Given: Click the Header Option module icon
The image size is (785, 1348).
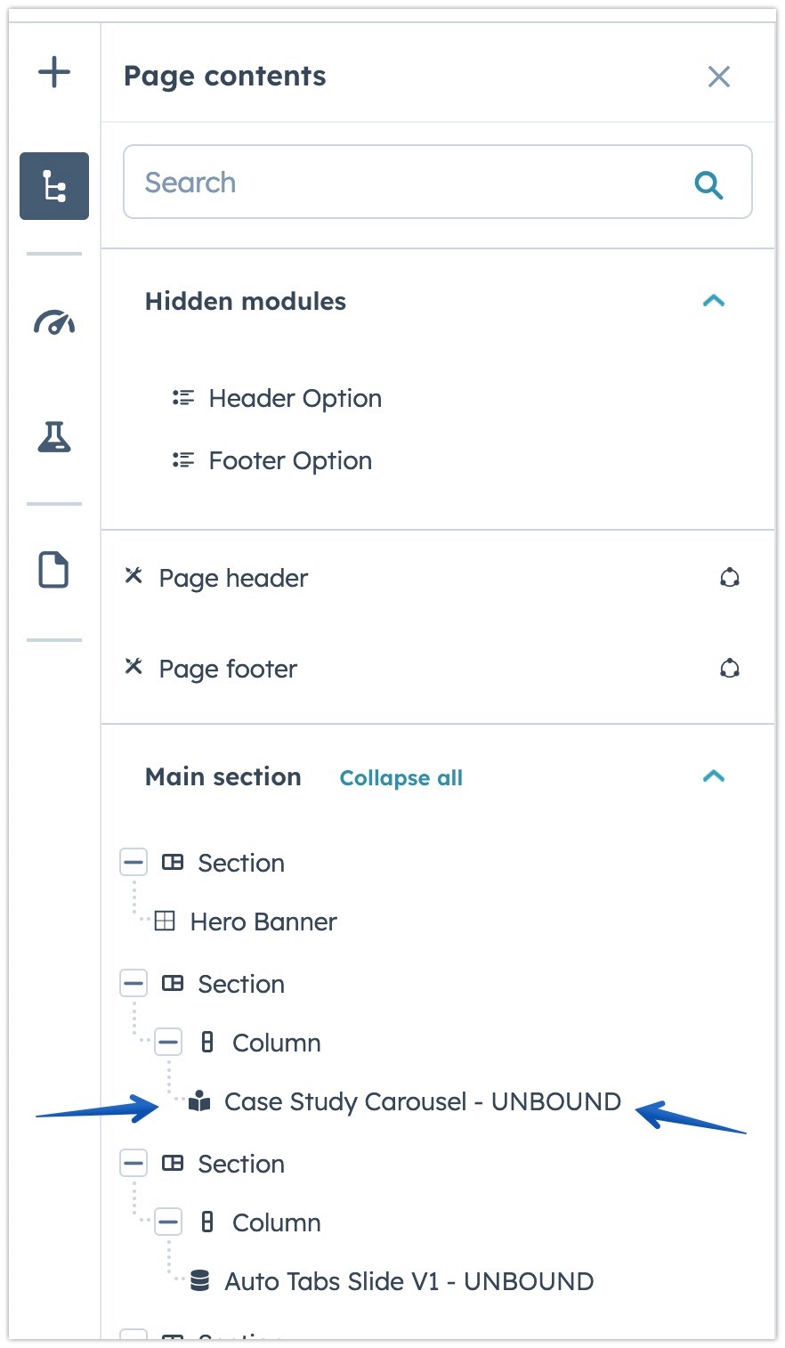Looking at the screenshot, I should [182, 397].
